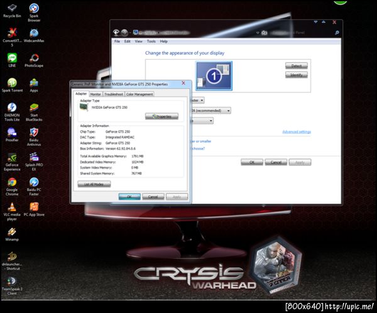Open the 'or smaller' text size link
Screen dimensions: 377x313
coord(202,141)
